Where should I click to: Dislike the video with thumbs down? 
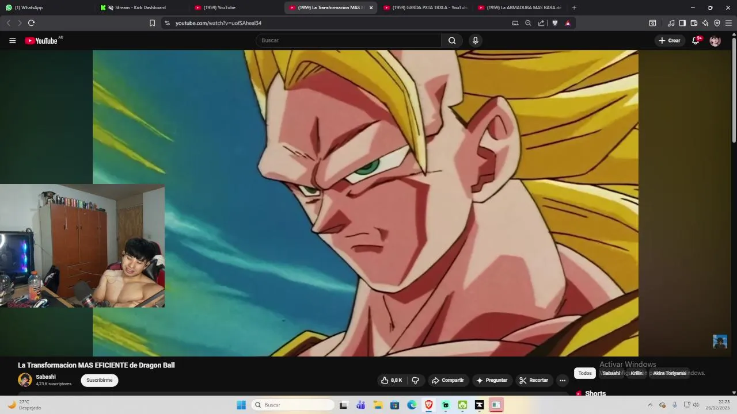[x=415, y=380]
